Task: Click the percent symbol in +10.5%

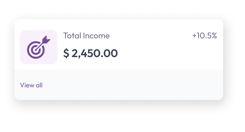Action: 214,36
